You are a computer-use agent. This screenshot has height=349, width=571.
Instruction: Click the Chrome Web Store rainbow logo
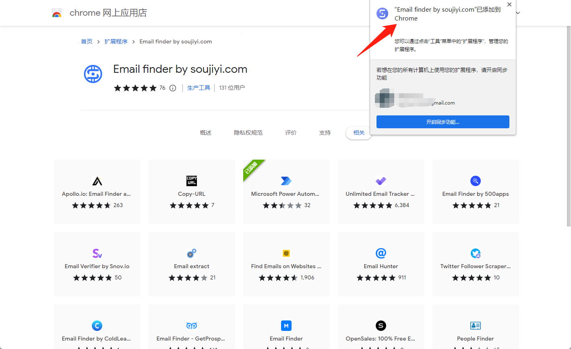click(x=57, y=13)
